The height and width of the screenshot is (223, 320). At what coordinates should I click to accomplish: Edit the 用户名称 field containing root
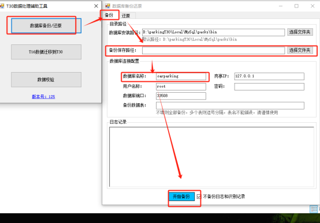[x=181, y=86]
